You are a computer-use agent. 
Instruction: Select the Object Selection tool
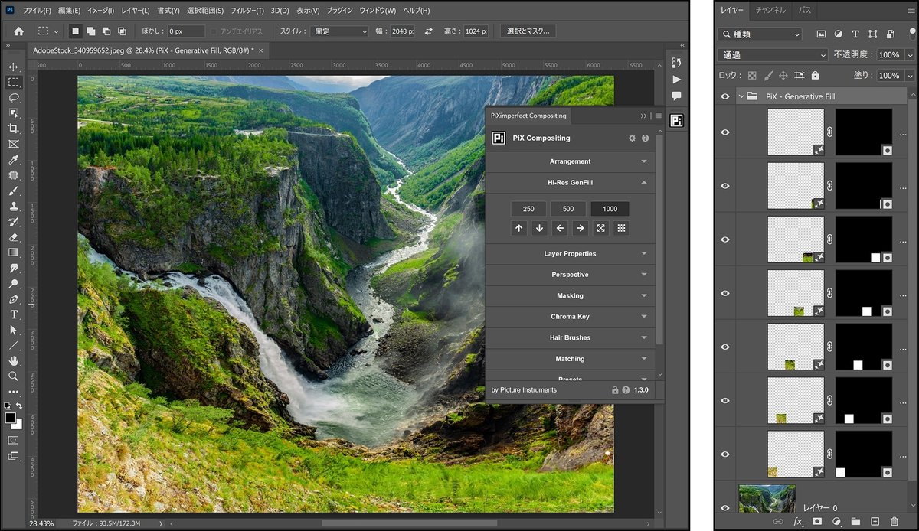(14, 113)
